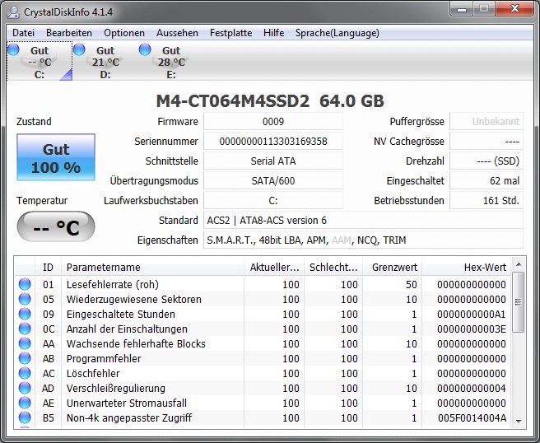540x443 pixels.
Task: Select drive C: disk tab
Action: click(x=40, y=61)
